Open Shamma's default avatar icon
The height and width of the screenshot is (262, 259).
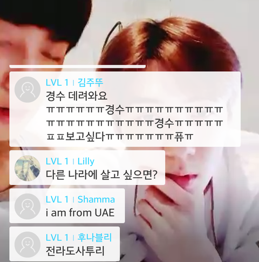28,206
